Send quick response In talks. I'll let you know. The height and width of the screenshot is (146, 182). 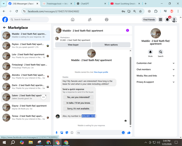(x=78, y=103)
